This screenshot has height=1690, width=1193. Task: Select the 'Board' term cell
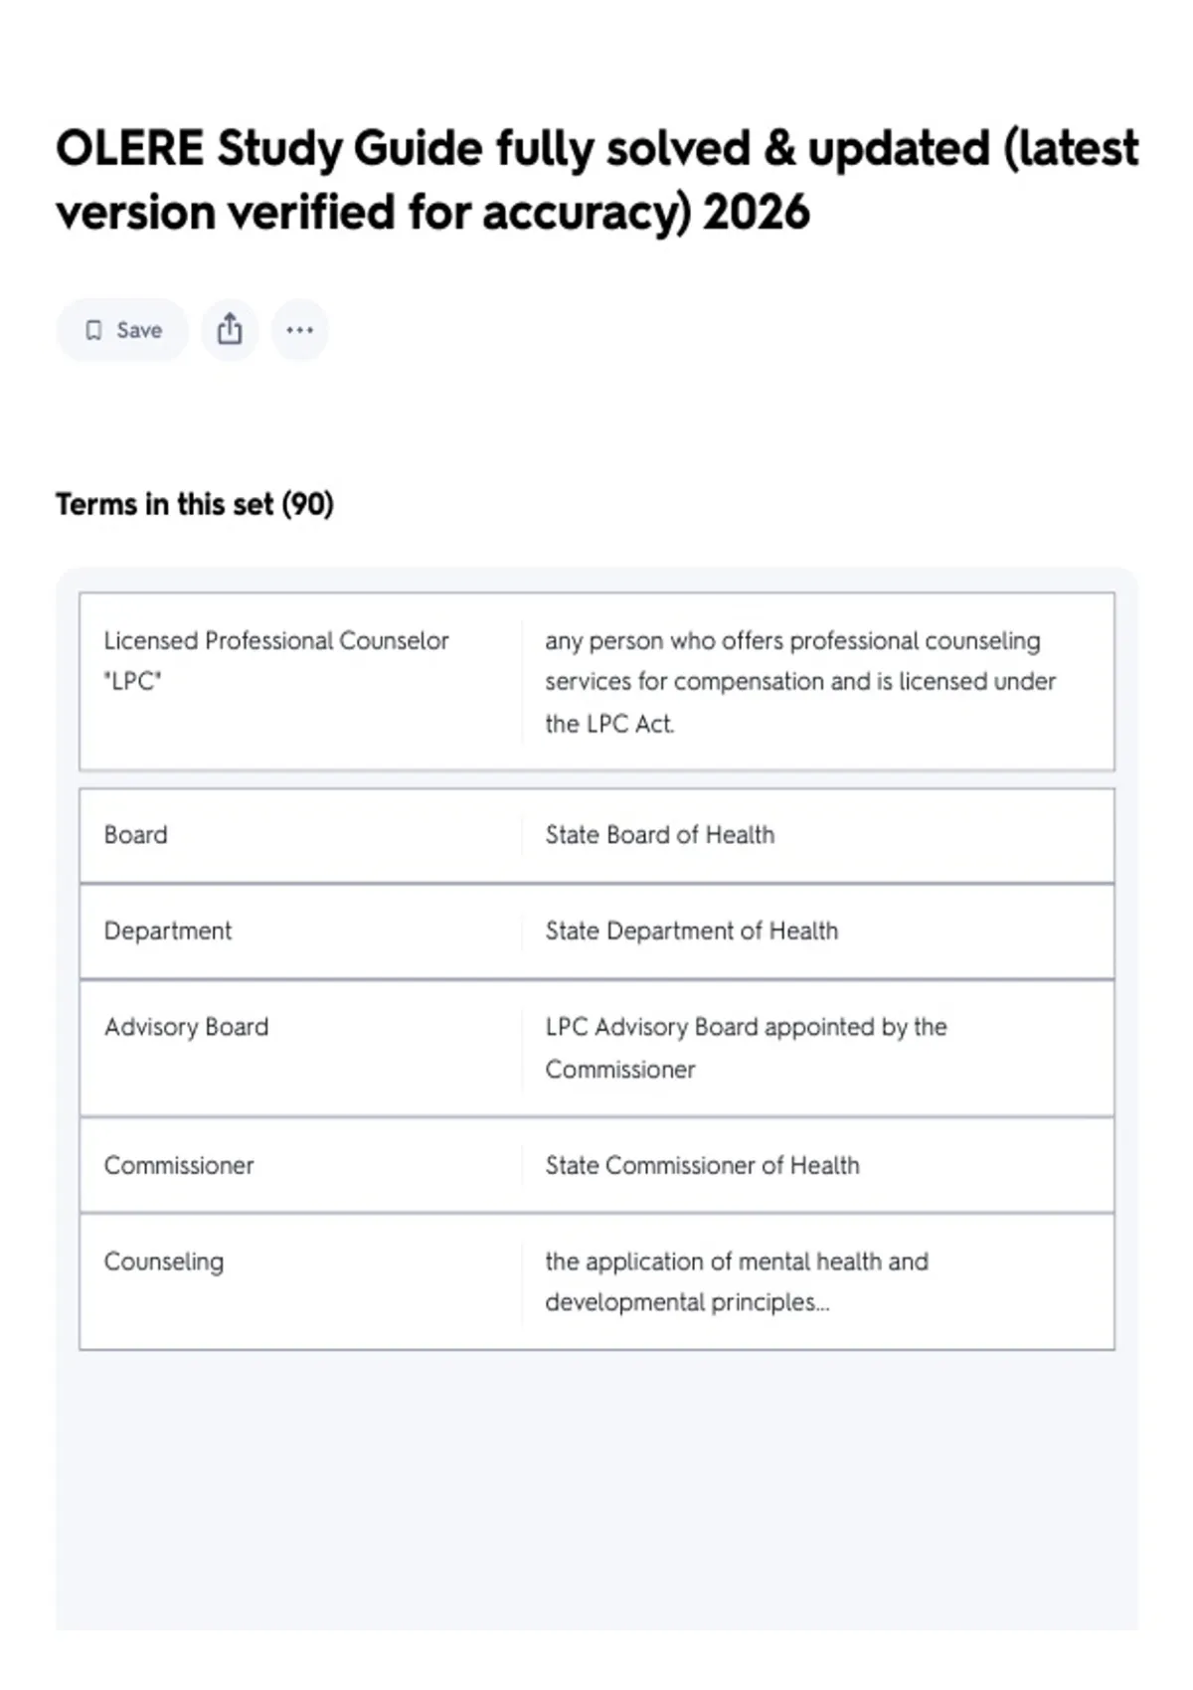(x=136, y=835)
